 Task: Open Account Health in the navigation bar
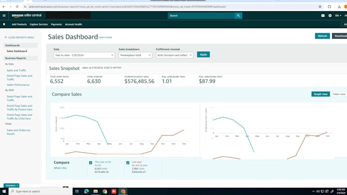73,24
